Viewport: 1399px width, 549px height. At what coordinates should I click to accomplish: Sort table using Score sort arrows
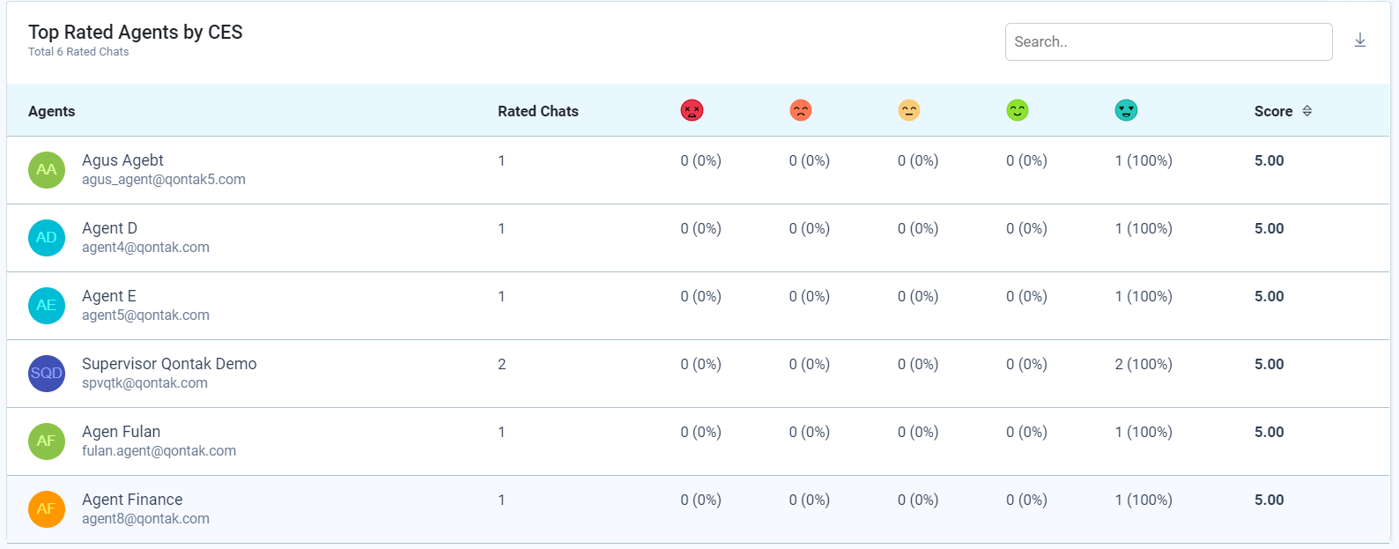tap(1307, 111)
